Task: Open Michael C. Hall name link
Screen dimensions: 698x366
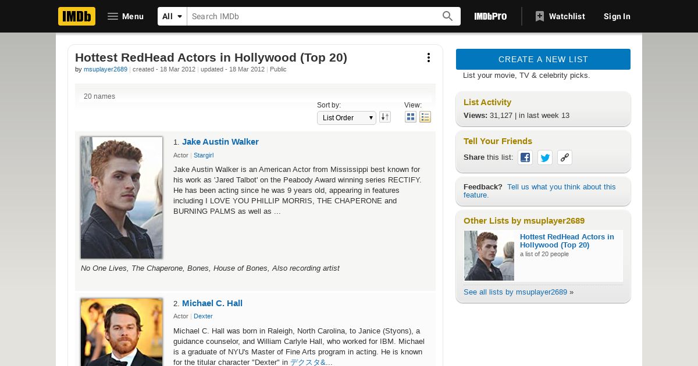Action: click(x=212, y=303)
